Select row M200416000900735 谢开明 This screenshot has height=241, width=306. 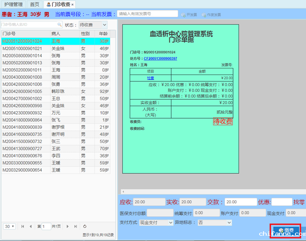point(56,134)
